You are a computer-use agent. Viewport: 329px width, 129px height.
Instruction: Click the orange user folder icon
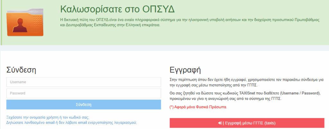click(x=25, y=22)
